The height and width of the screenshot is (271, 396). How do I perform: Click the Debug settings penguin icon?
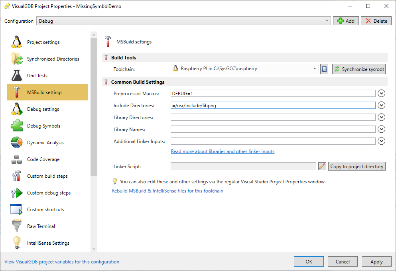17,109
